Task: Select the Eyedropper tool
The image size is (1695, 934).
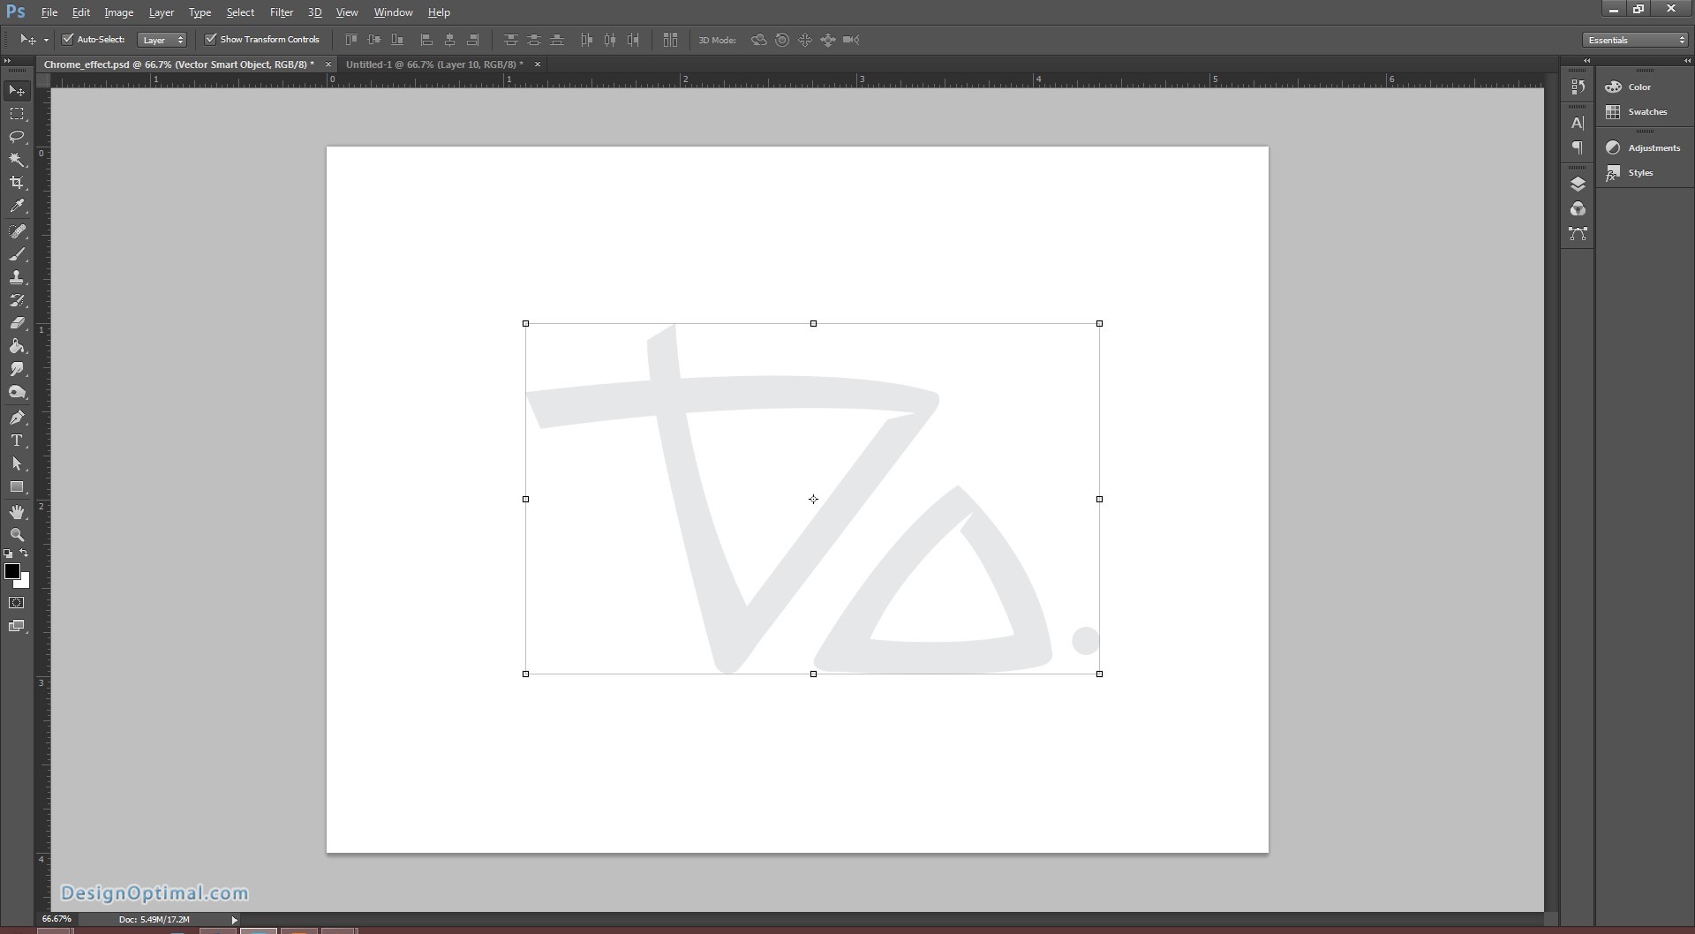Action: pos(17,206)
